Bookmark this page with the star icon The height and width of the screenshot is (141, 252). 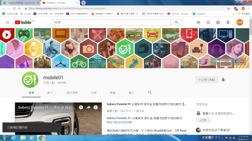pyautogui.click(x=228, y=8)
